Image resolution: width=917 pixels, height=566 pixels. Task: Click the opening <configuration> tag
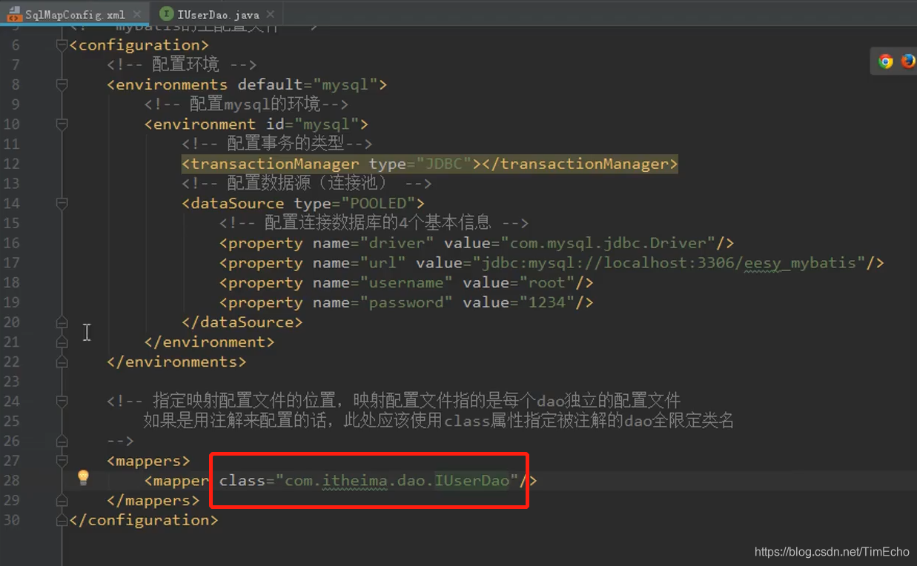click(139, 45)
